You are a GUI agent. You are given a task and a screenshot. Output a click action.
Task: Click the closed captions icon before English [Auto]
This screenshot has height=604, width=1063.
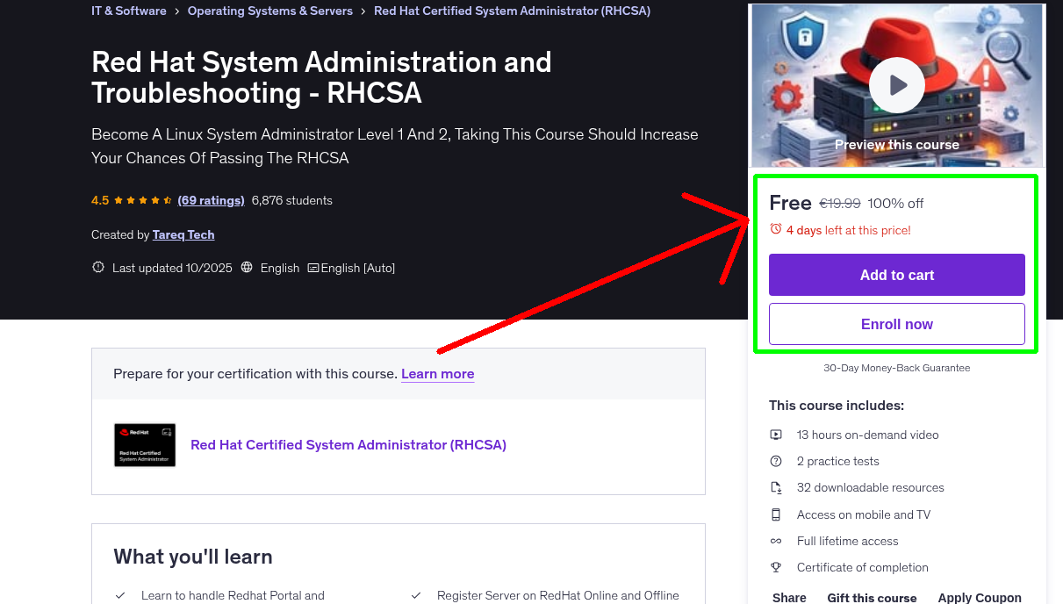312,267
